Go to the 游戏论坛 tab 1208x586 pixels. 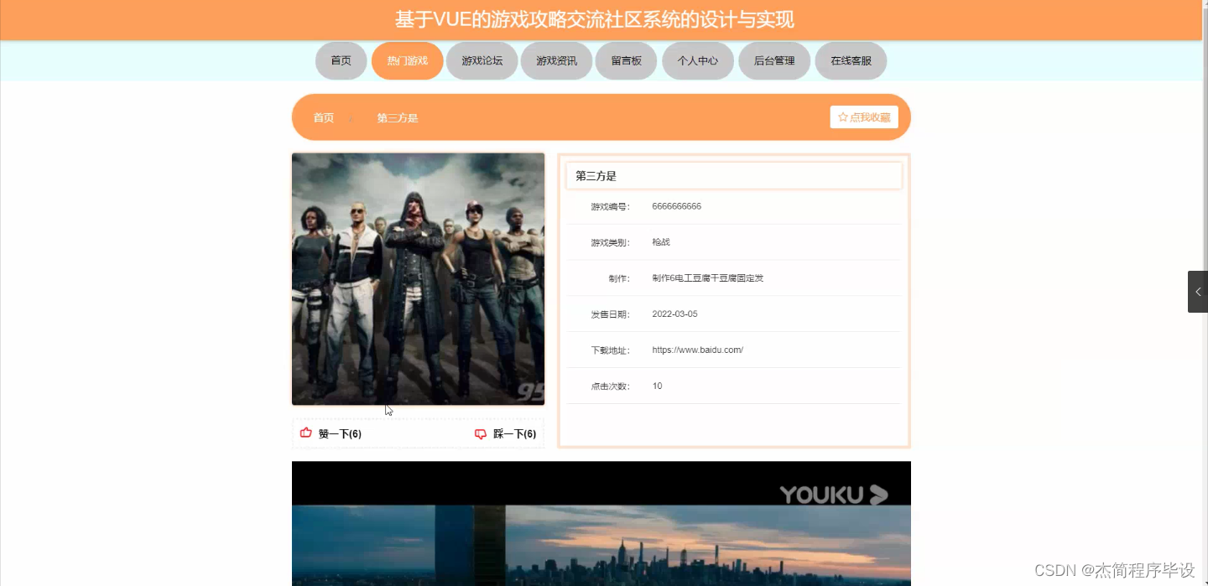(482, 60)
